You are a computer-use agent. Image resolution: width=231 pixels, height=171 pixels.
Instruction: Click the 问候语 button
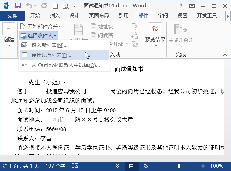click(x=102, y=35)
